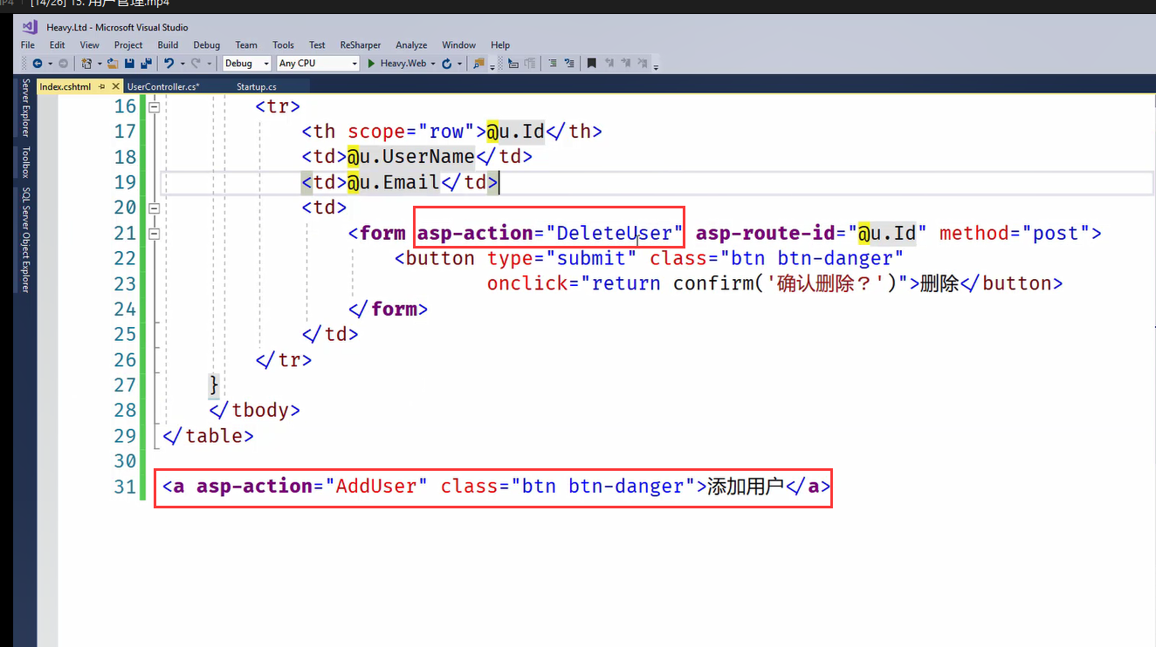The width and height of the screenshot is (1156, 647).
Task: Open the Edit menu
Action: pos(57,45)
